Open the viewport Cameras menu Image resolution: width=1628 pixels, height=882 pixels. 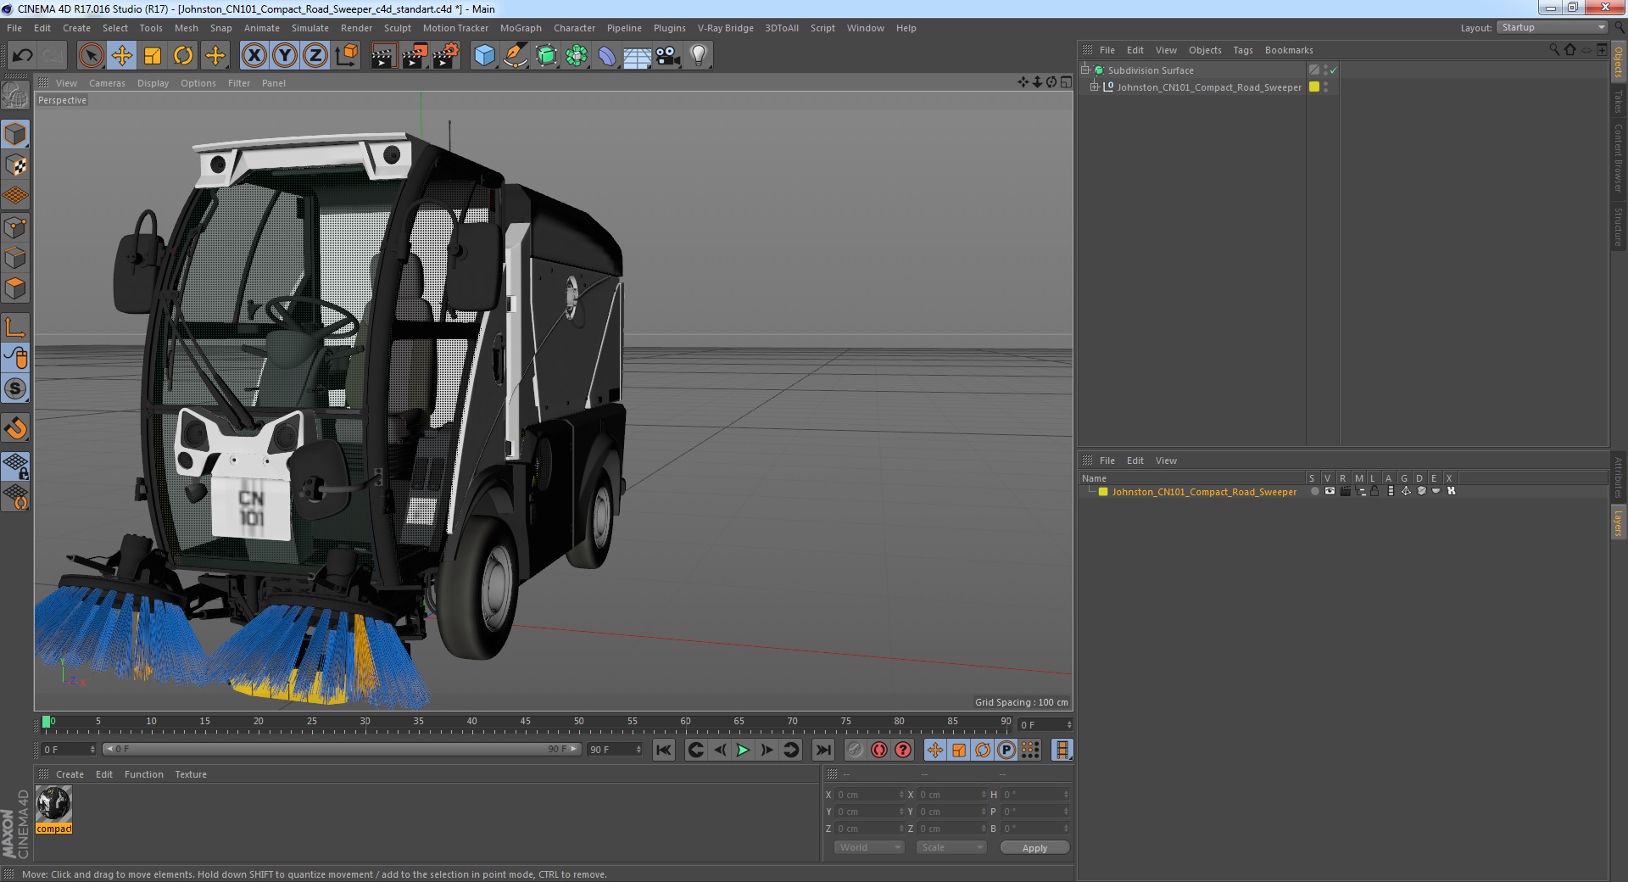click(107, 83)
